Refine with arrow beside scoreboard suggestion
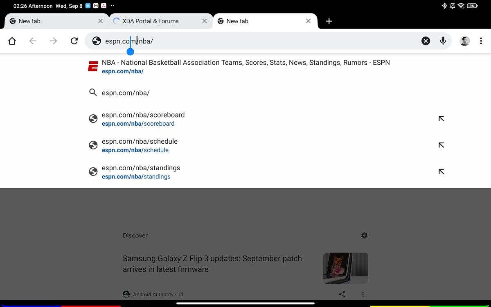Image resolution: width=491 pixels, height=307 pixels. point(441,119)
